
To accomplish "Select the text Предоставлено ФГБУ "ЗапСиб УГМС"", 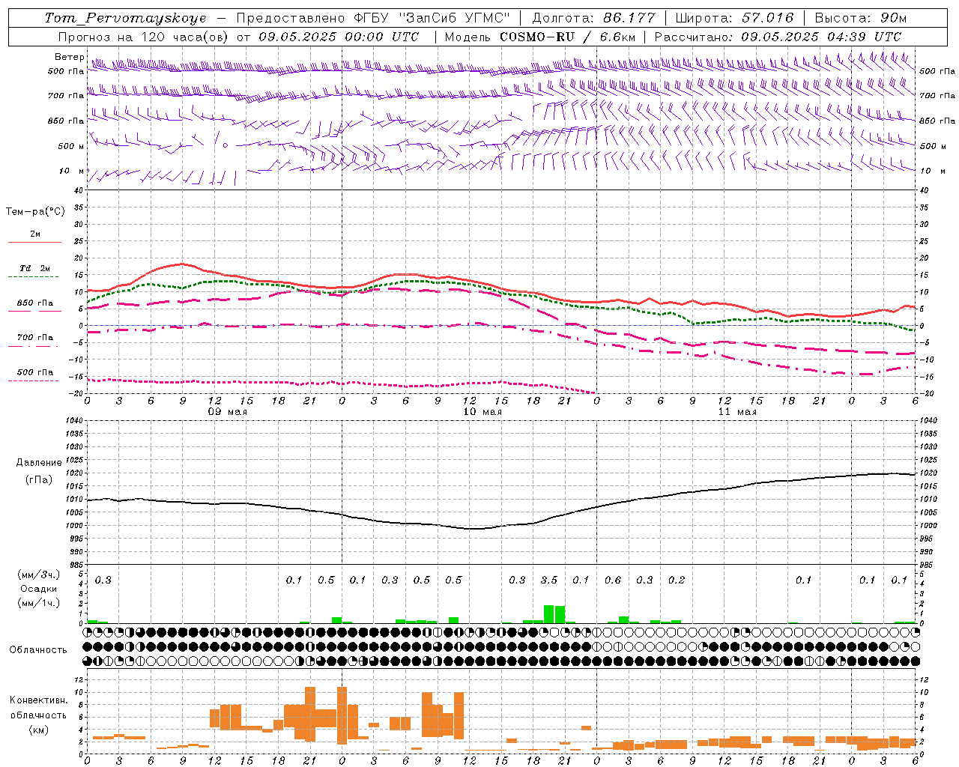I will pyautogui.click(x=373, y=18).
